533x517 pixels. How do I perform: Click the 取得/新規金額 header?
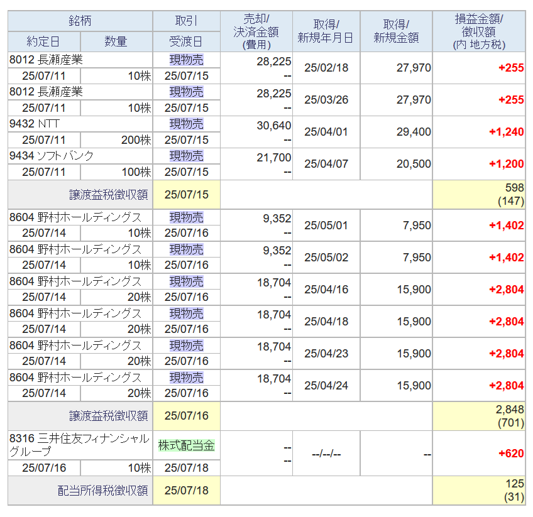coord(396,31)
